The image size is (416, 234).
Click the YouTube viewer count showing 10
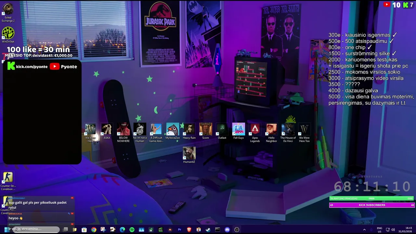click(392, 5)
